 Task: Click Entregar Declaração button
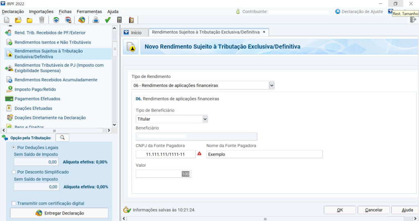point(59,213)
